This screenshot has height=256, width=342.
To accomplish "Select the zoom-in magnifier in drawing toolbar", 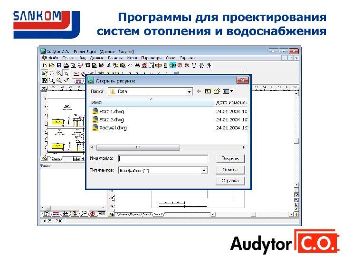I will 59,73.
